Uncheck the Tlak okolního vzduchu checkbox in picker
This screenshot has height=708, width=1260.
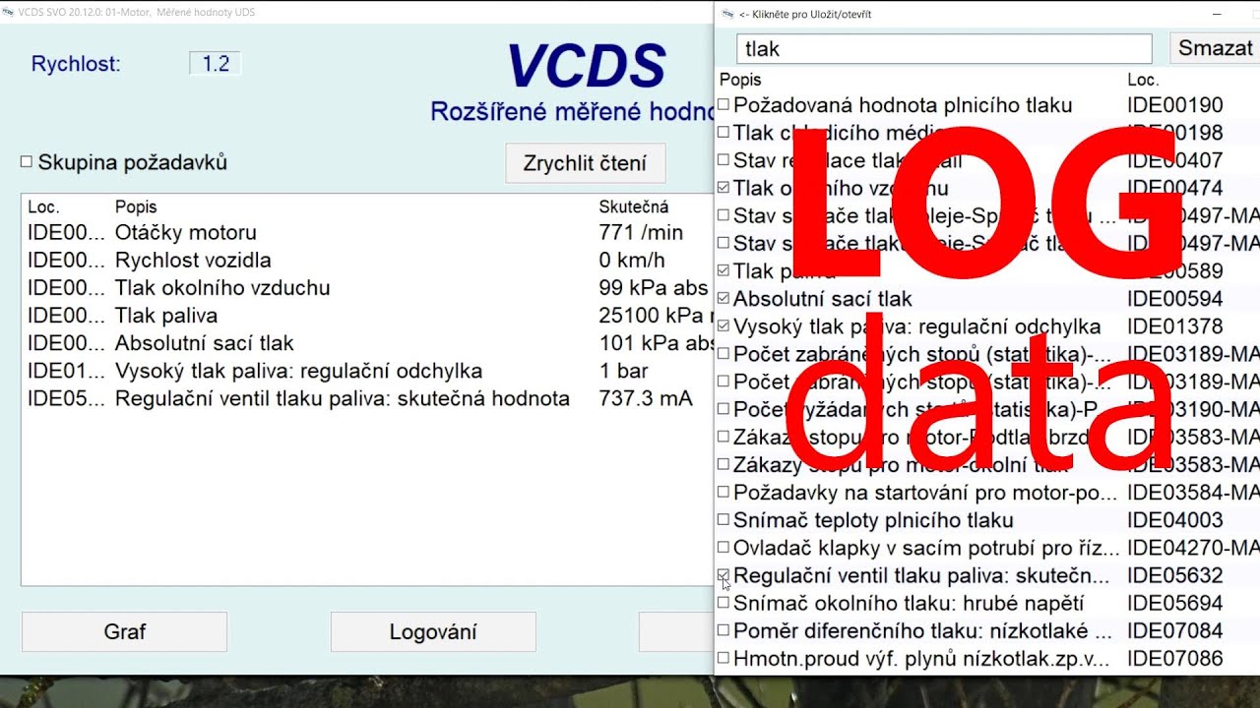pyautogui.click(x=724, y=187)
